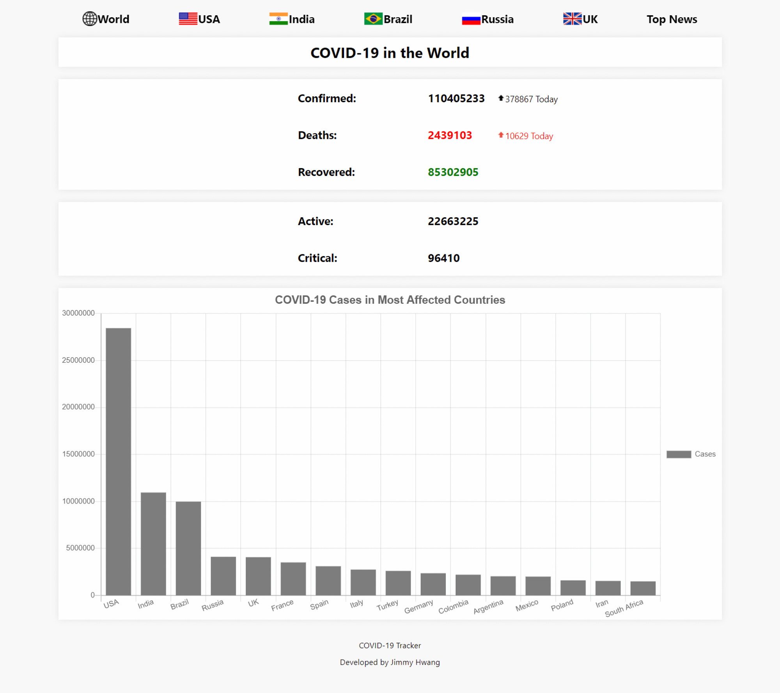The height and width of the screenshot is (693, 780).
Task: Open the Top News page
Action: 672,19
